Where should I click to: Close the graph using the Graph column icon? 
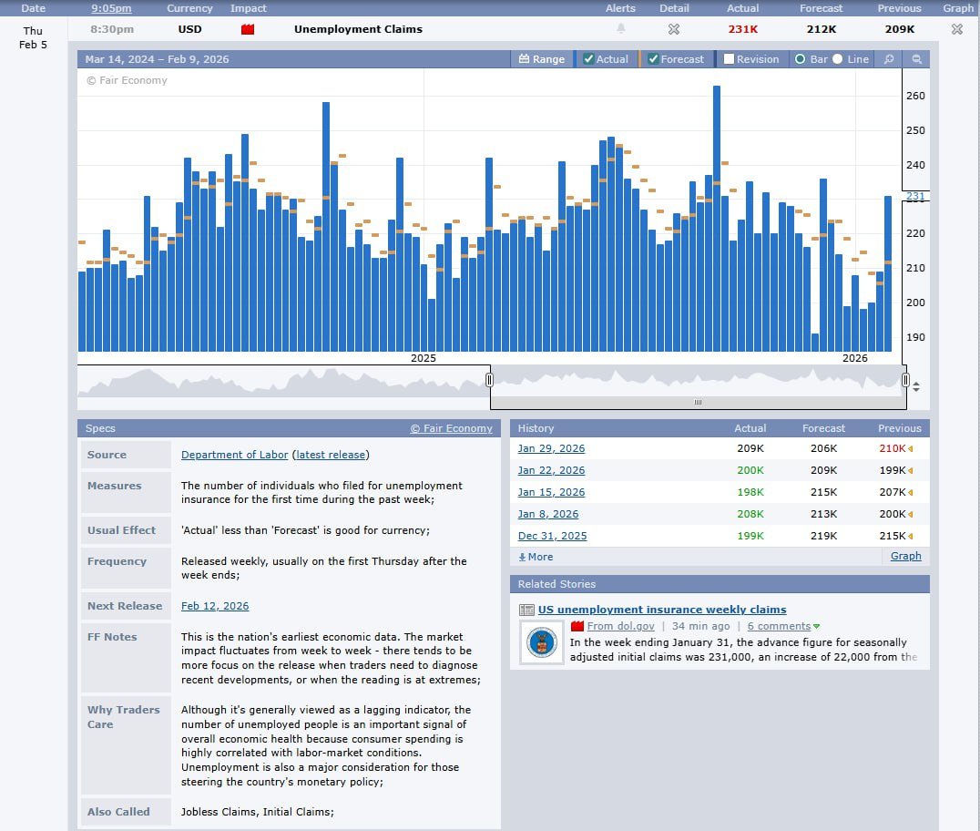956,29
